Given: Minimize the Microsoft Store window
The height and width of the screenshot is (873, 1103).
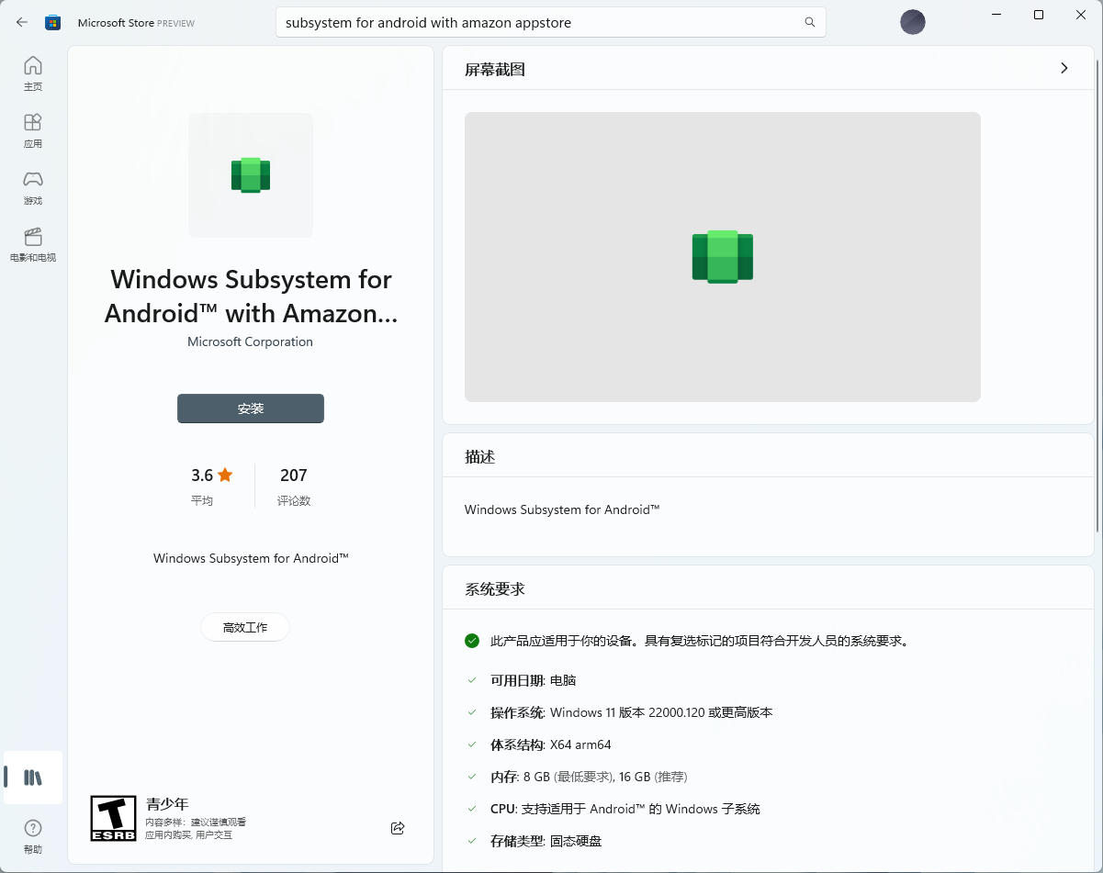Looking at the screenshot, I should pyautogui.click(x=996, y=15).
